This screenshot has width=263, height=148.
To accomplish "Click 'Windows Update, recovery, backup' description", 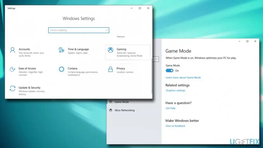I will (32, 93).
